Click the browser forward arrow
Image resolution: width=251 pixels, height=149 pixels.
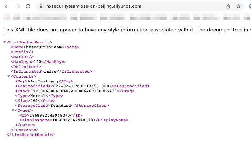pos(18,6)
